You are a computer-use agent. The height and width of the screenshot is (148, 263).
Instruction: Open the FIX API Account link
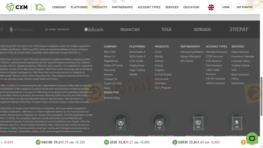point(215,79)
